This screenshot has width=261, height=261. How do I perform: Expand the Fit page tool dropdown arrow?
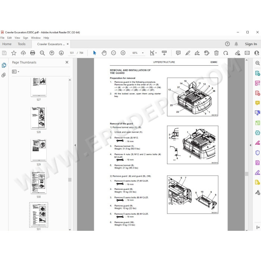tap(156, 53)
